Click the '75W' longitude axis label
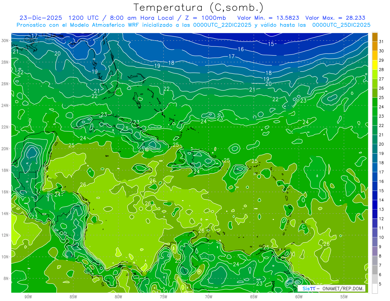 [163, 297]
